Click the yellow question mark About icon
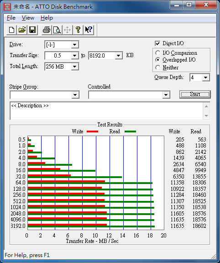The image size is (220, 263). tap(78, 30)
